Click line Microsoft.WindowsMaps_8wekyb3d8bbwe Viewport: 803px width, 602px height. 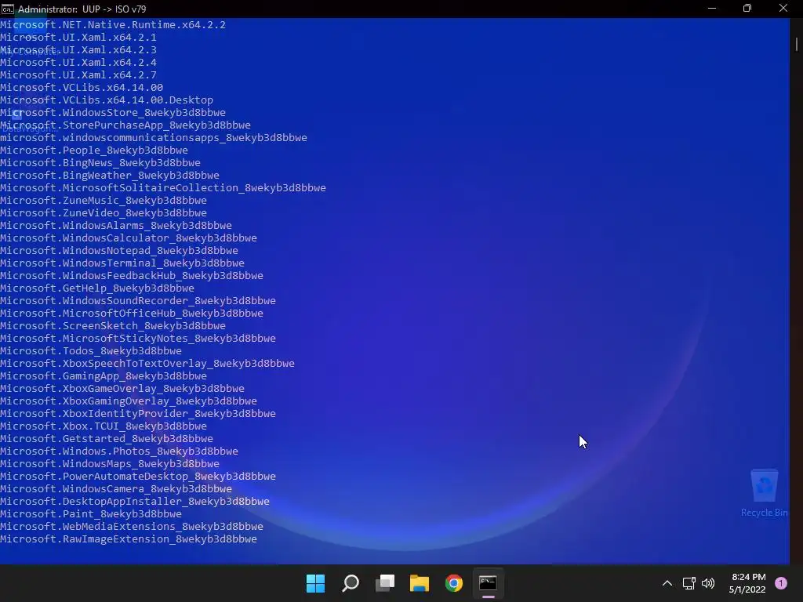110,464
